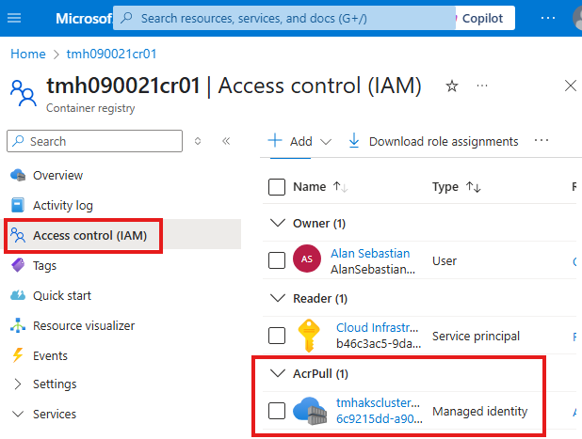Click the 'Container registry' subtitle
This screenshot has height=439, width=582.
(90, 108)
